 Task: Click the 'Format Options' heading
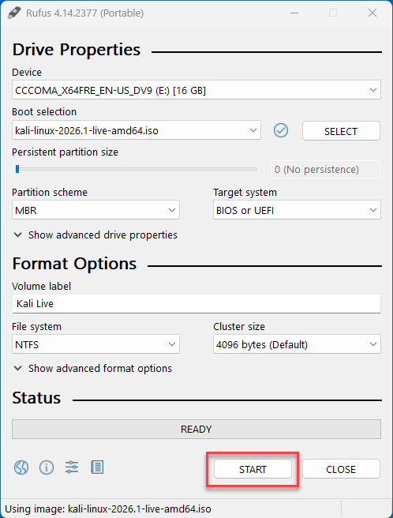click(74, 264)
